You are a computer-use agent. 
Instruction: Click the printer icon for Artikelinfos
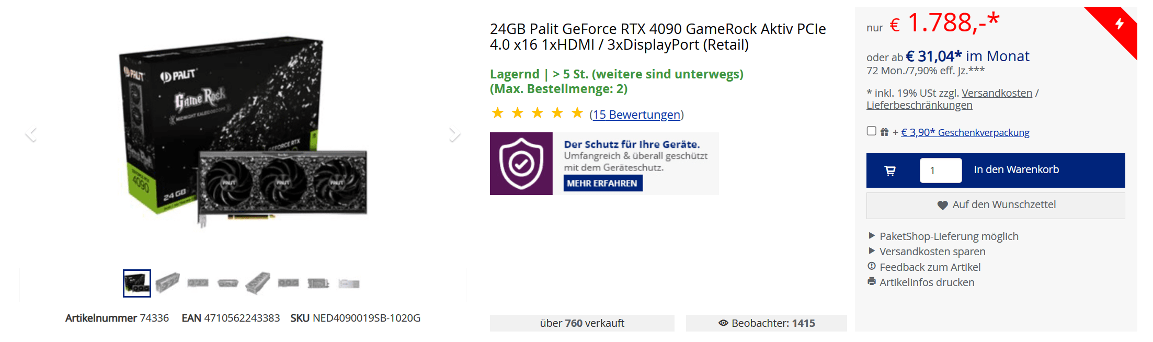click(872, 282)
